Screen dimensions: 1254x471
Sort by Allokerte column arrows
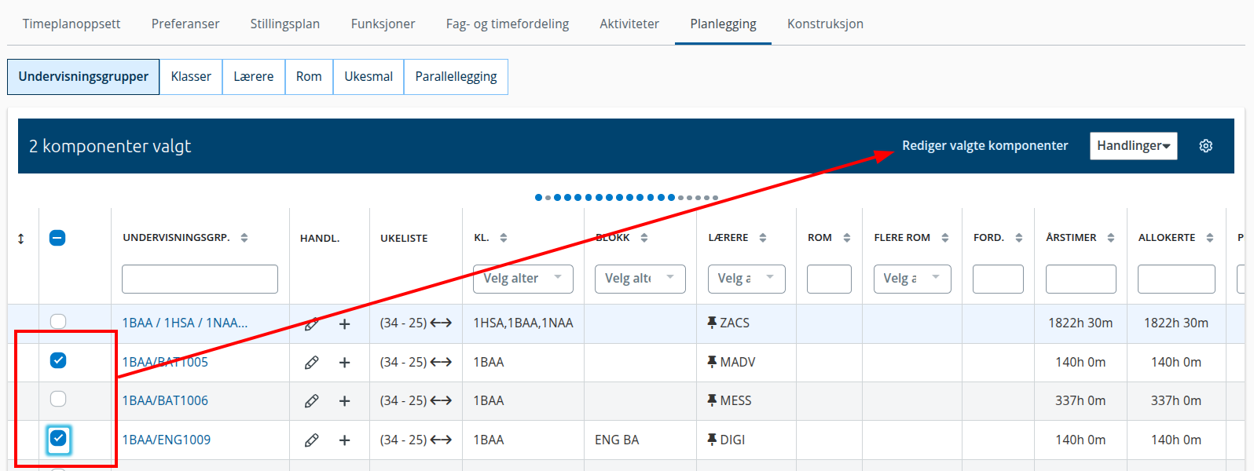(x=1210, y=238)
